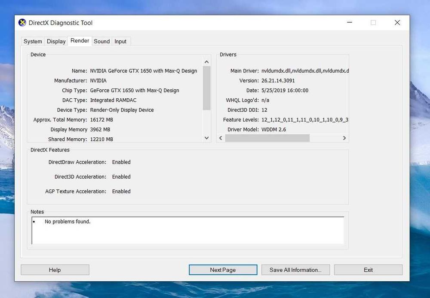Screen dimensions: 430x298
Task: Click the Device panel scroll down arrow
Action: click(207, 138)
